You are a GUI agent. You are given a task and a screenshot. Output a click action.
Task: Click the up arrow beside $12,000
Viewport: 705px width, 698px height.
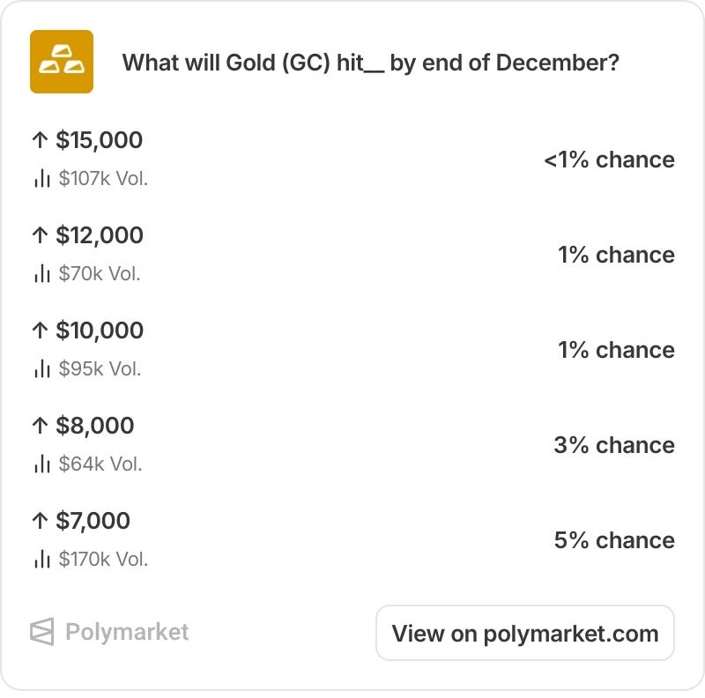coord(40,235)
